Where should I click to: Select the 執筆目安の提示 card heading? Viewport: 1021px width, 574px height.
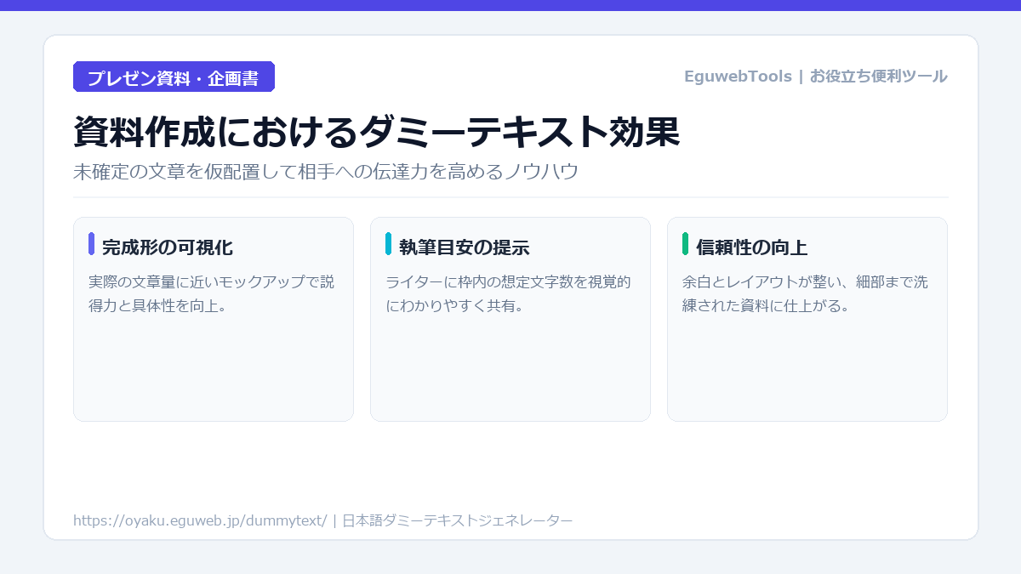[464, 247]
